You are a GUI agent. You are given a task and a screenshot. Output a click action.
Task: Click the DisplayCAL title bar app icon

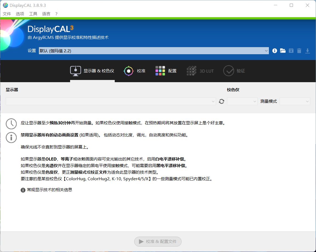click(x=5, y=5)
